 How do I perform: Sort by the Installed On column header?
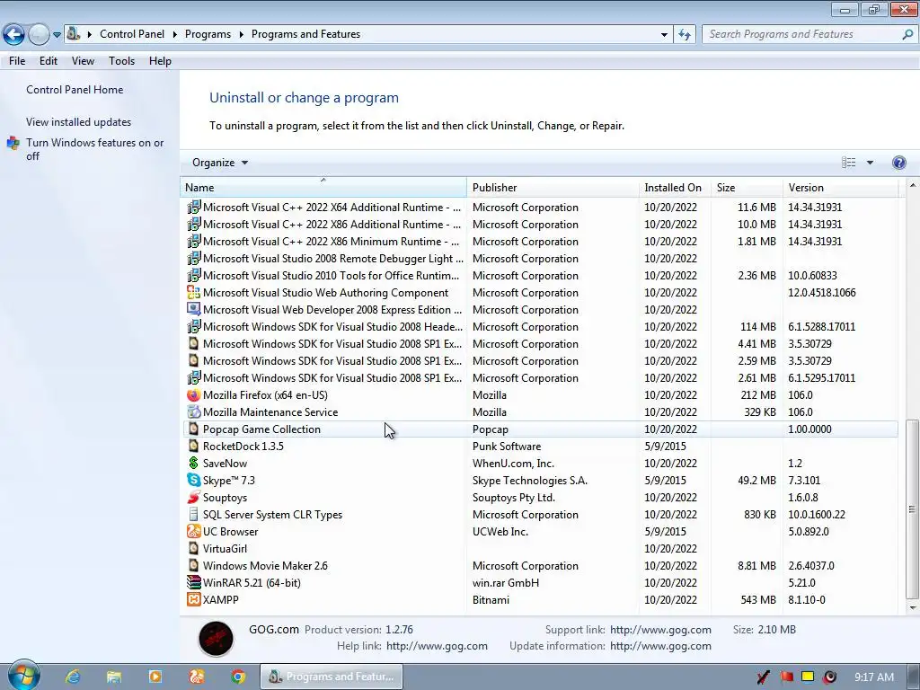pos(675,188)
